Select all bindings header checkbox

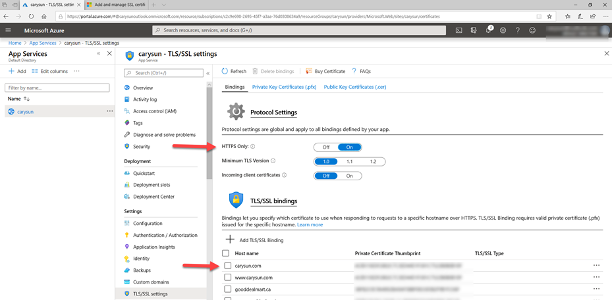(x=225, y=253)
